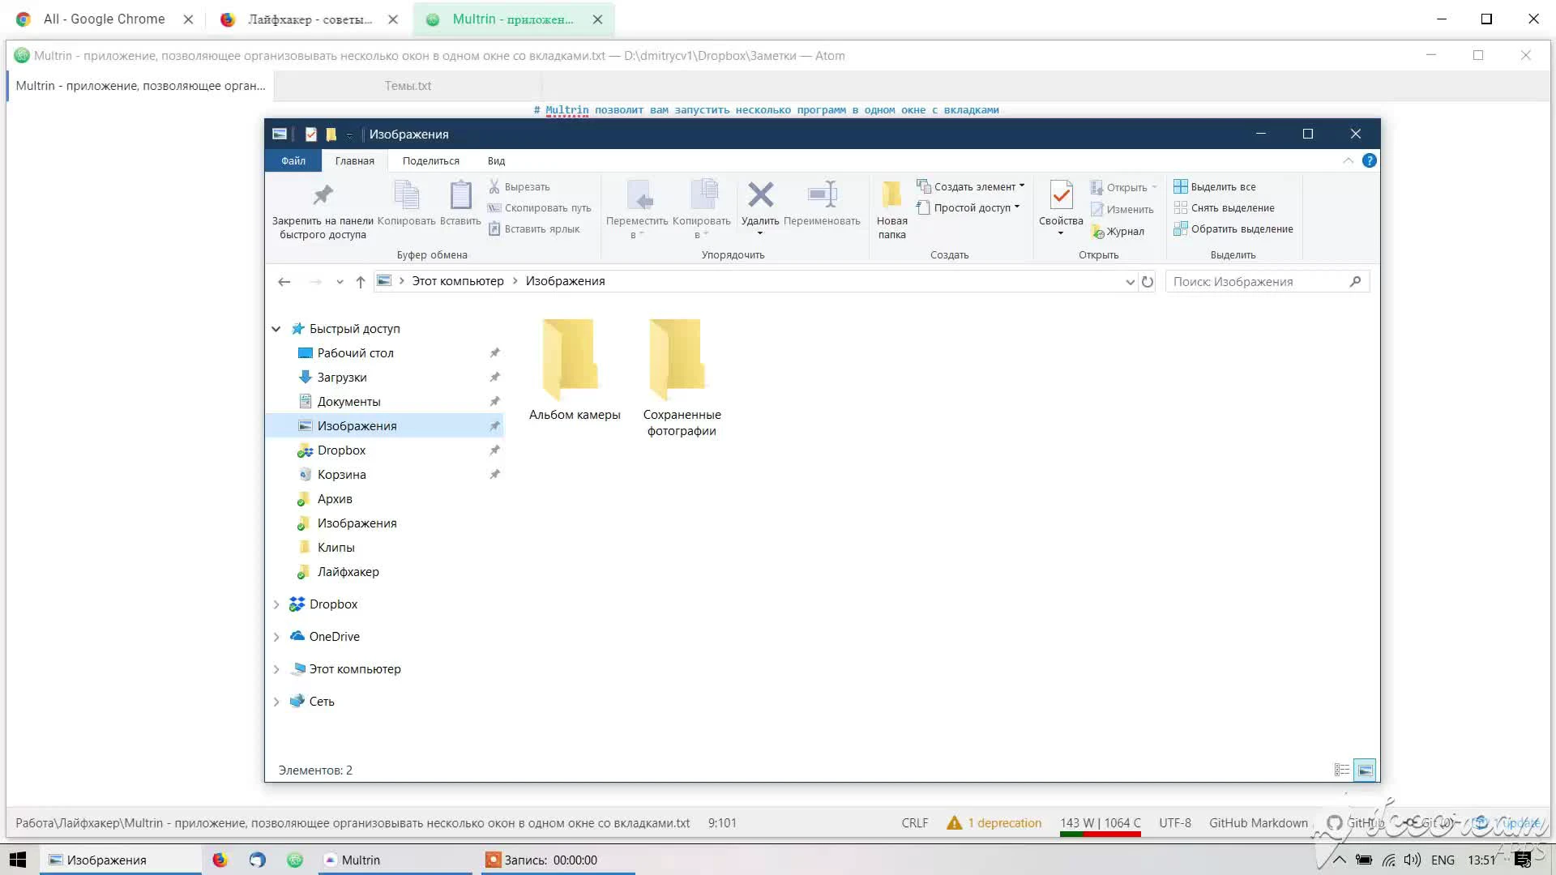
Task: Click the Pin to Quick Access icon
Action: (323, 195)
